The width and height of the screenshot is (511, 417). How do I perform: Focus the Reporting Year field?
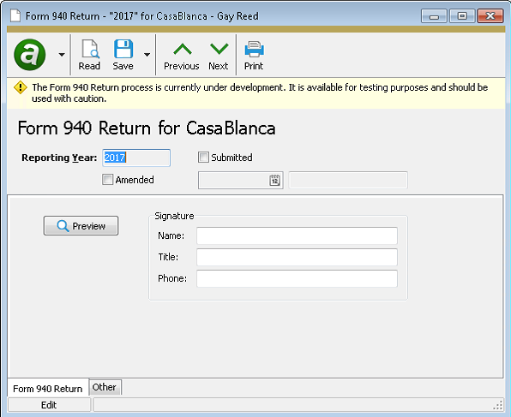tap(136, 158)
